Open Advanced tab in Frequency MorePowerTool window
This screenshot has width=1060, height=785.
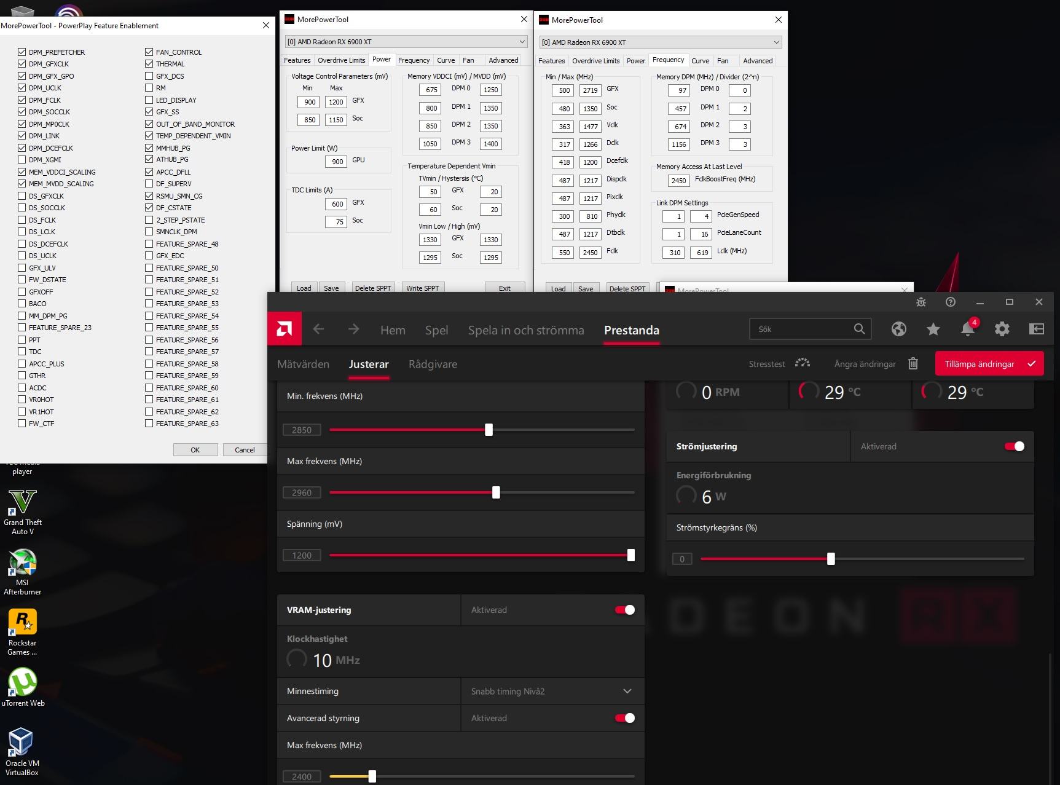pos(758,61)
